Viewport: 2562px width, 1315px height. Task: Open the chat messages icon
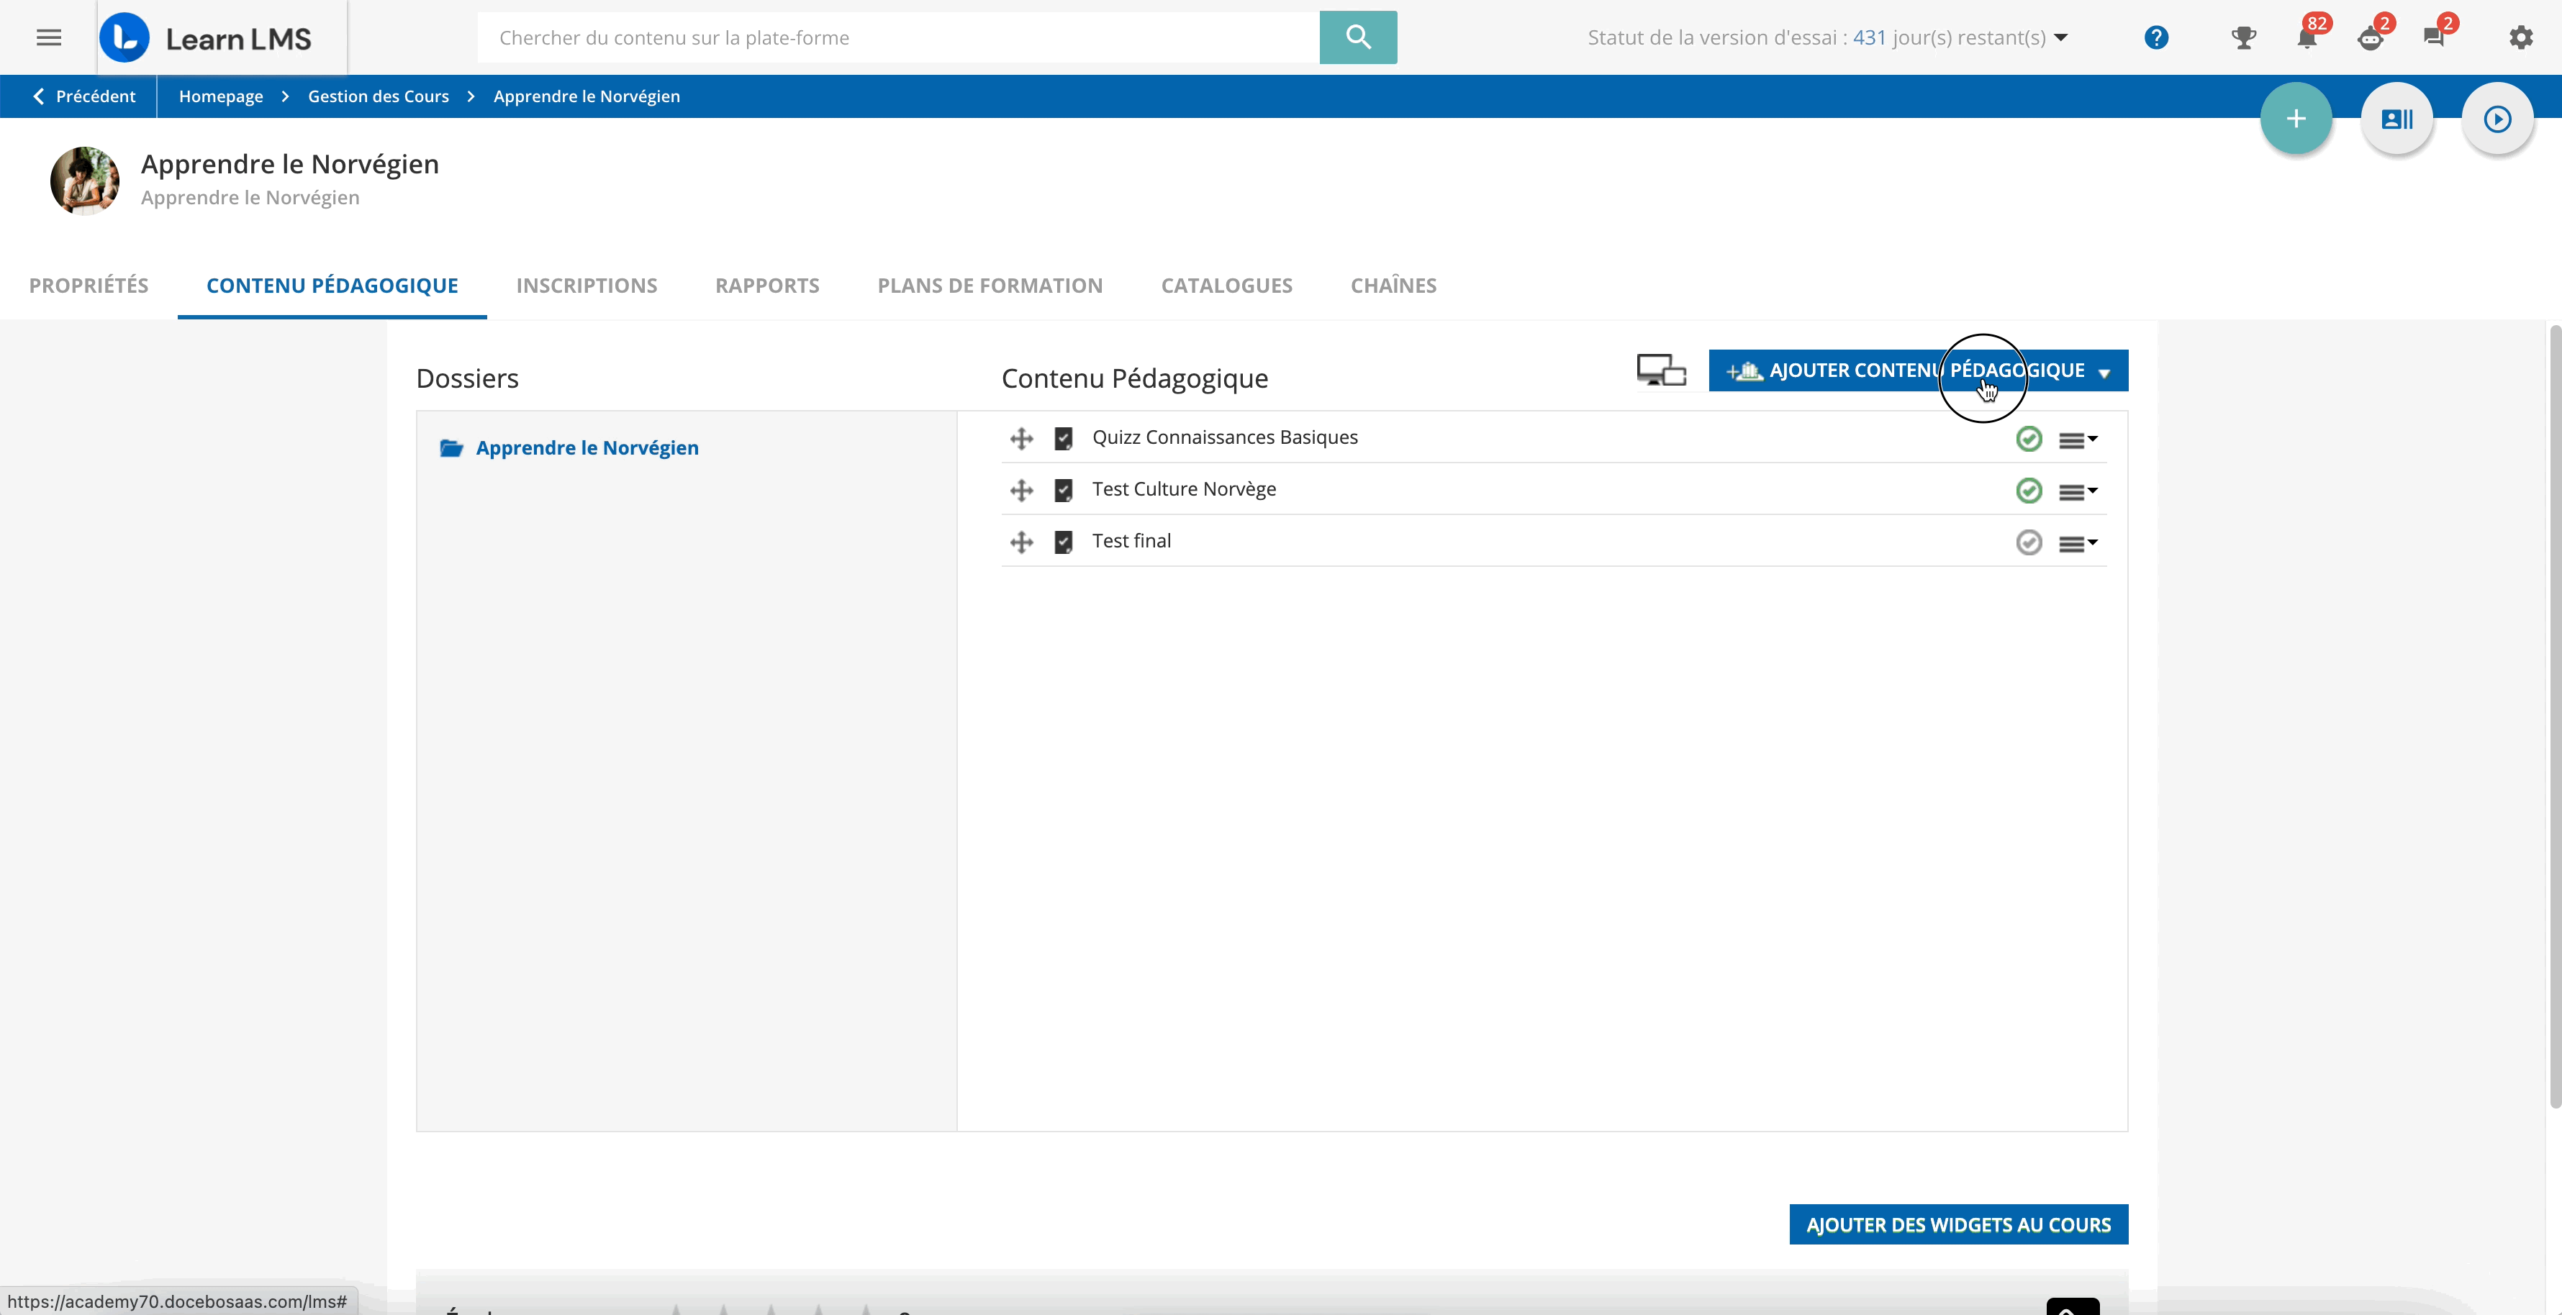(2435, 38)
